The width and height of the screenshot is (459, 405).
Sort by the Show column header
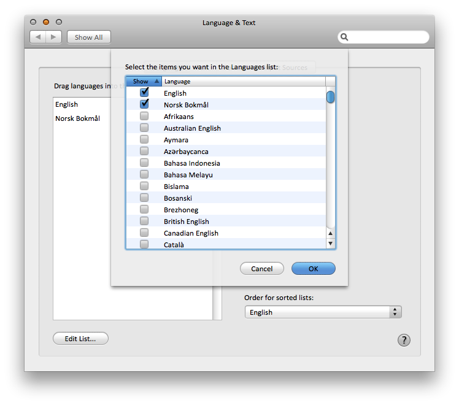click(x=144, y=82)
